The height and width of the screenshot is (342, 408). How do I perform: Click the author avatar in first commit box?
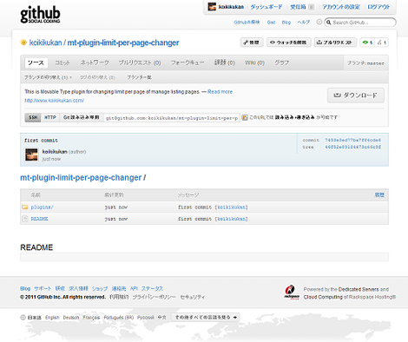pyautogui.click(x=31, y=155)
